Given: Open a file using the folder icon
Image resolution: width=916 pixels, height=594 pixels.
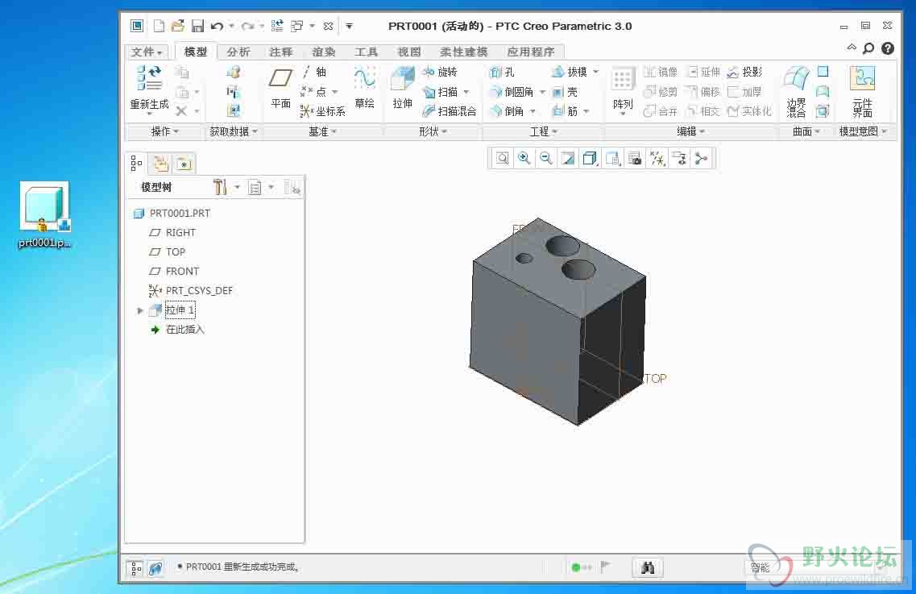Looking at the screenshot, I should pos(178,27).
